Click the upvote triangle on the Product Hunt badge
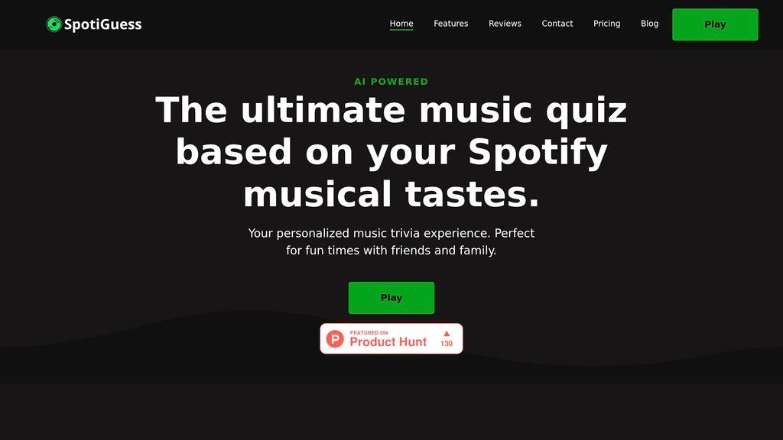 pyautogui.click(x=447, y=333)
